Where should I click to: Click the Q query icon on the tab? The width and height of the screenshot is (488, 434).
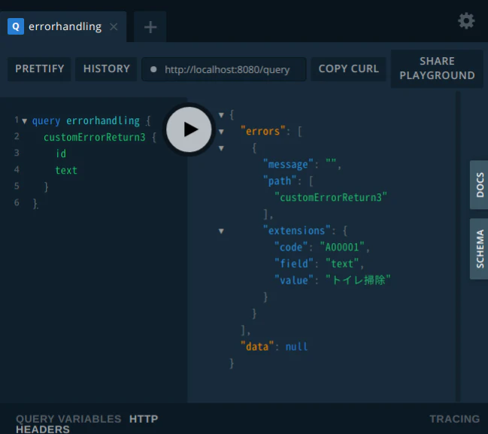[16, 26]
